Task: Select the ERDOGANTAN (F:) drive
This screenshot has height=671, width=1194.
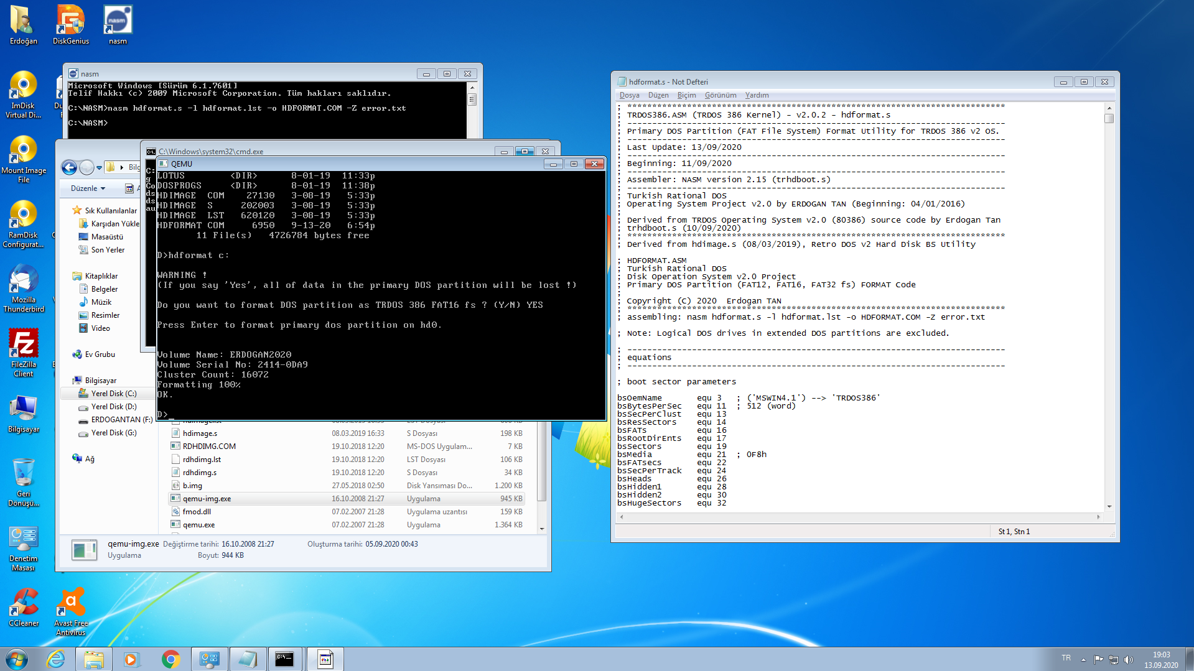Action: click(121, 420)
